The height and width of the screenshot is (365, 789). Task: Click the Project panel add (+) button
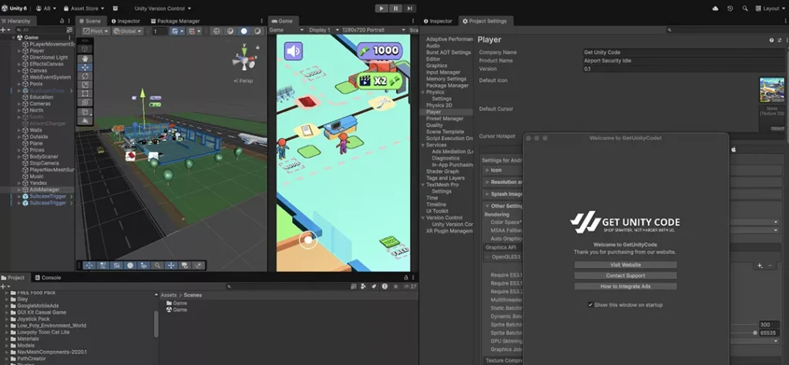(x=3, y=286)
